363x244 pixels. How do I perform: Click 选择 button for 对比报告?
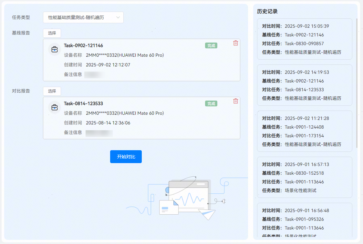click(52, 91)
